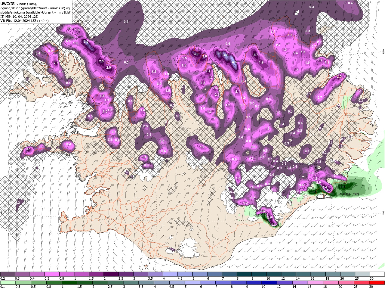Screen dimensions: 385x289
Task: Click the '0.1' label on the lower scale
Action: pyautogui.click(x=2, y=287)
